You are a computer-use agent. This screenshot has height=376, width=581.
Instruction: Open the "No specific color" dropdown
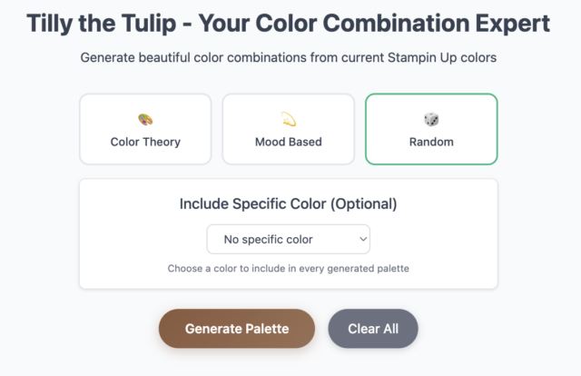pos(289,239)
